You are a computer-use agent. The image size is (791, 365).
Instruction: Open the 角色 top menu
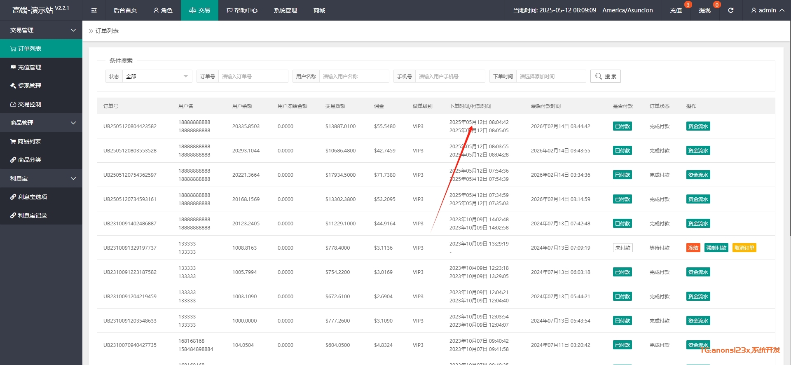pyautogui.click(x=163, y=10)
